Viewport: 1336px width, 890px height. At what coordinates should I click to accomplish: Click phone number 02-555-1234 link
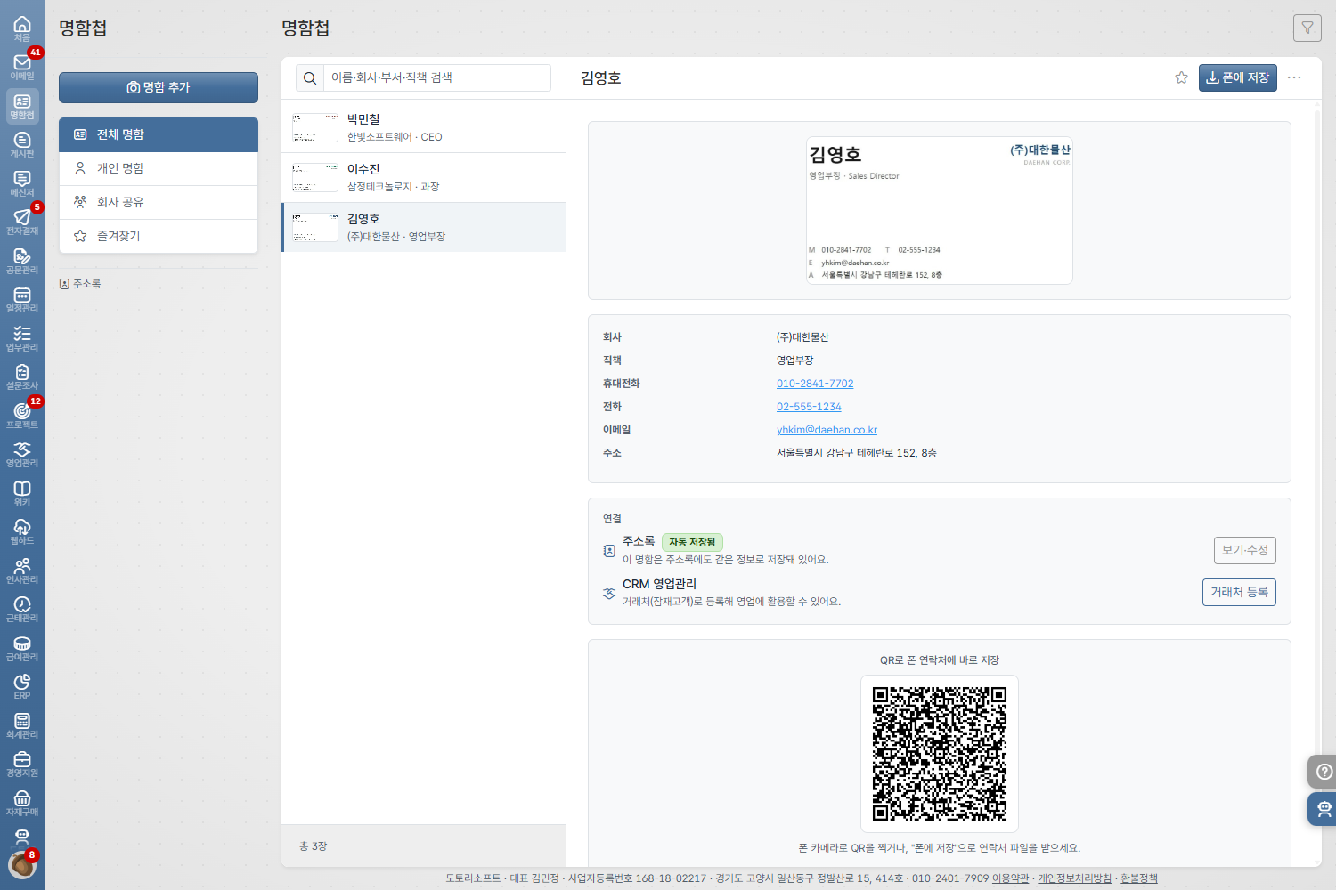809,407
